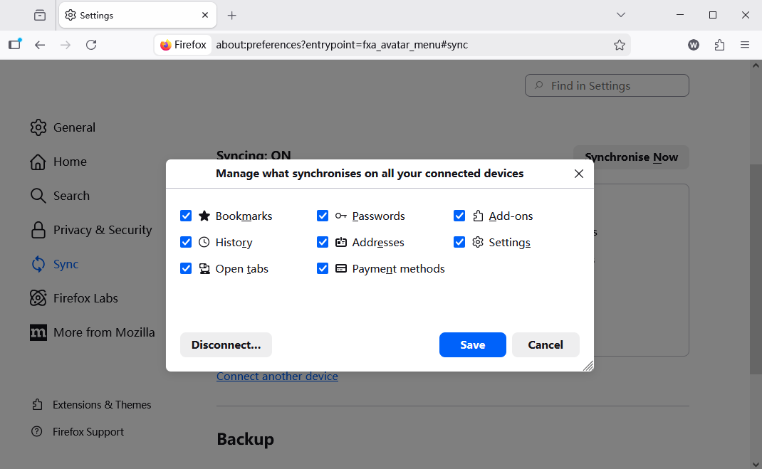This screenshot has height=469, width=762.
Task: Open the account profile icon in toolbar
Action: coord(693,44)
